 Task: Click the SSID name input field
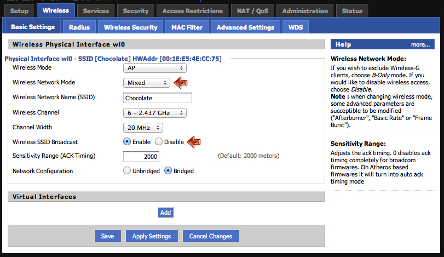click(x=158, y=98)
